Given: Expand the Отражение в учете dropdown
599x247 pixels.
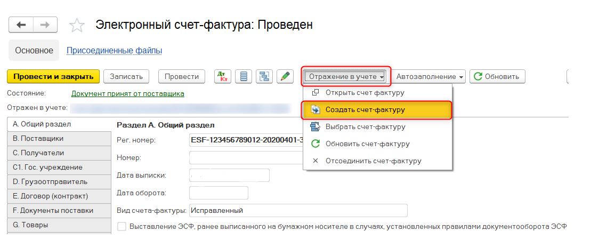Looking at the screenshot, I should pyautogui.click(x=346, y=76).
